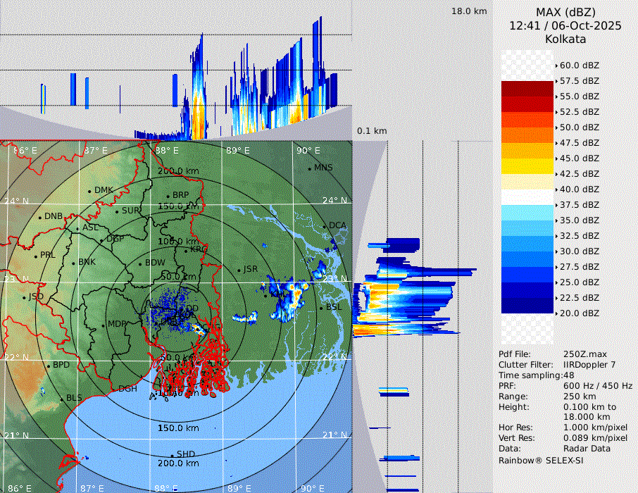Click the BPD station marker
638x493 pixels.
click(x=48, y=366)
